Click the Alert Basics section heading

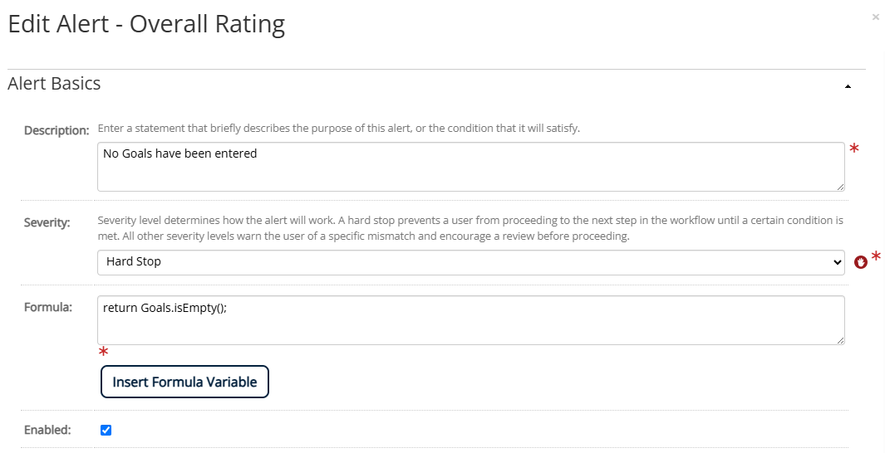[x=54, y=84]
